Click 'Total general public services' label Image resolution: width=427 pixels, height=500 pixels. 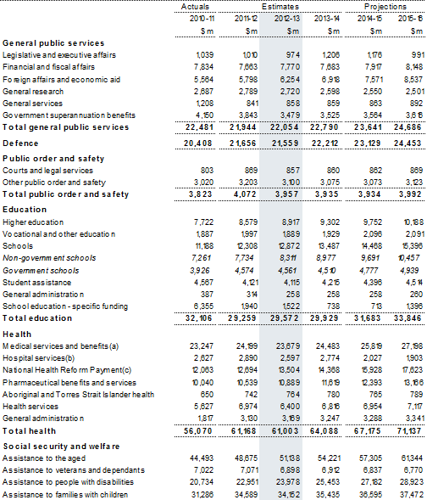(x=66, y=127)
